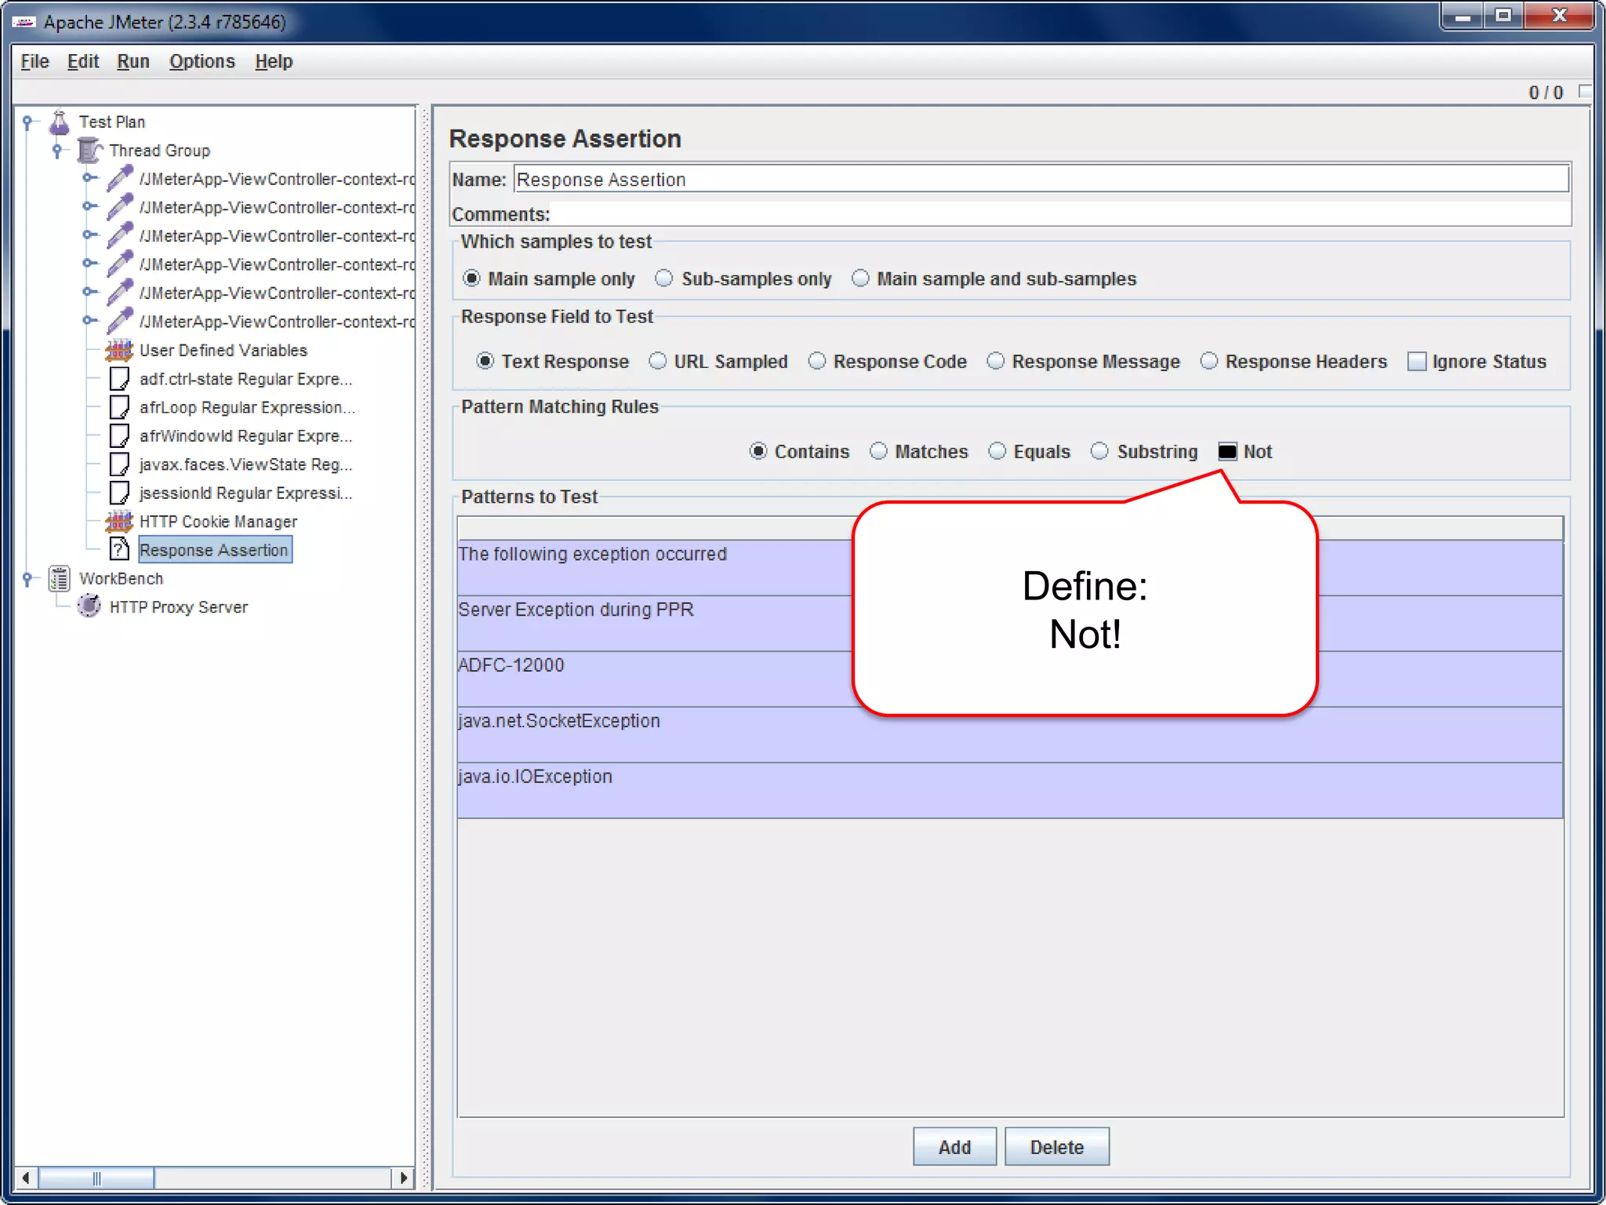Open the Options menu

click(202, 61)
